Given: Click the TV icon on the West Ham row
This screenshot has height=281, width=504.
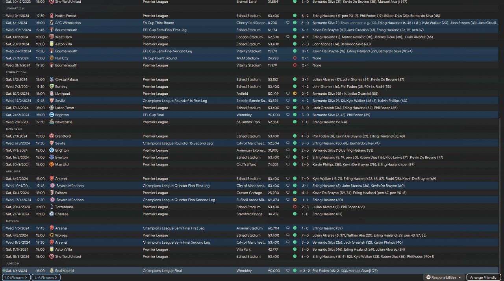Looking at the screenshot, I should point(288,37).
